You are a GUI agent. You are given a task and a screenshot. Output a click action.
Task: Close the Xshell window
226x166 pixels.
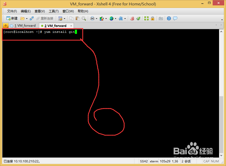click(218, 3)
